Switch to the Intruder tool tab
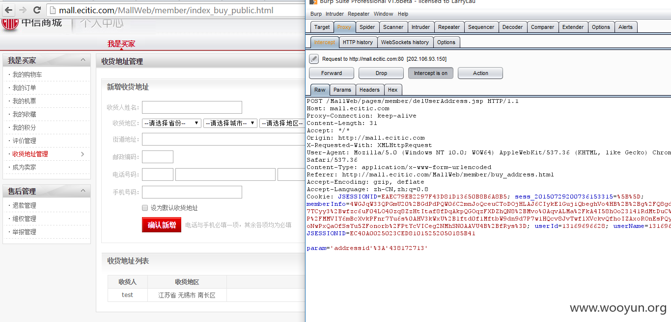This screenshot has height=322, width=671. 420,27
